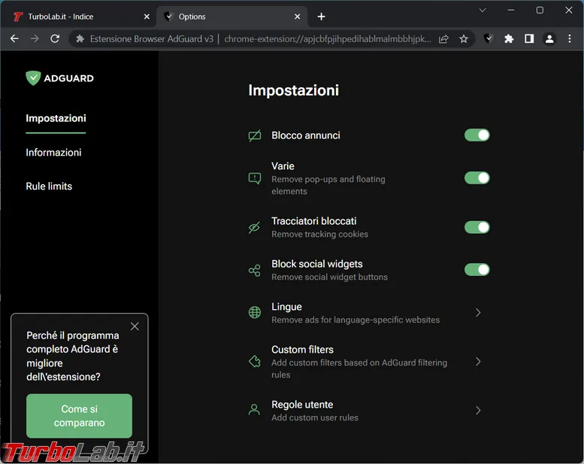Click the Custom filters puzzle icon
Screen dimensions: 584x464
tap(255, 361)
